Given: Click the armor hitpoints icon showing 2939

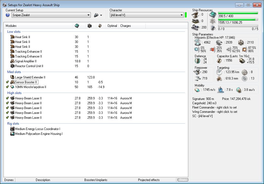Looking at the screenshot, I should pos(219,42).
